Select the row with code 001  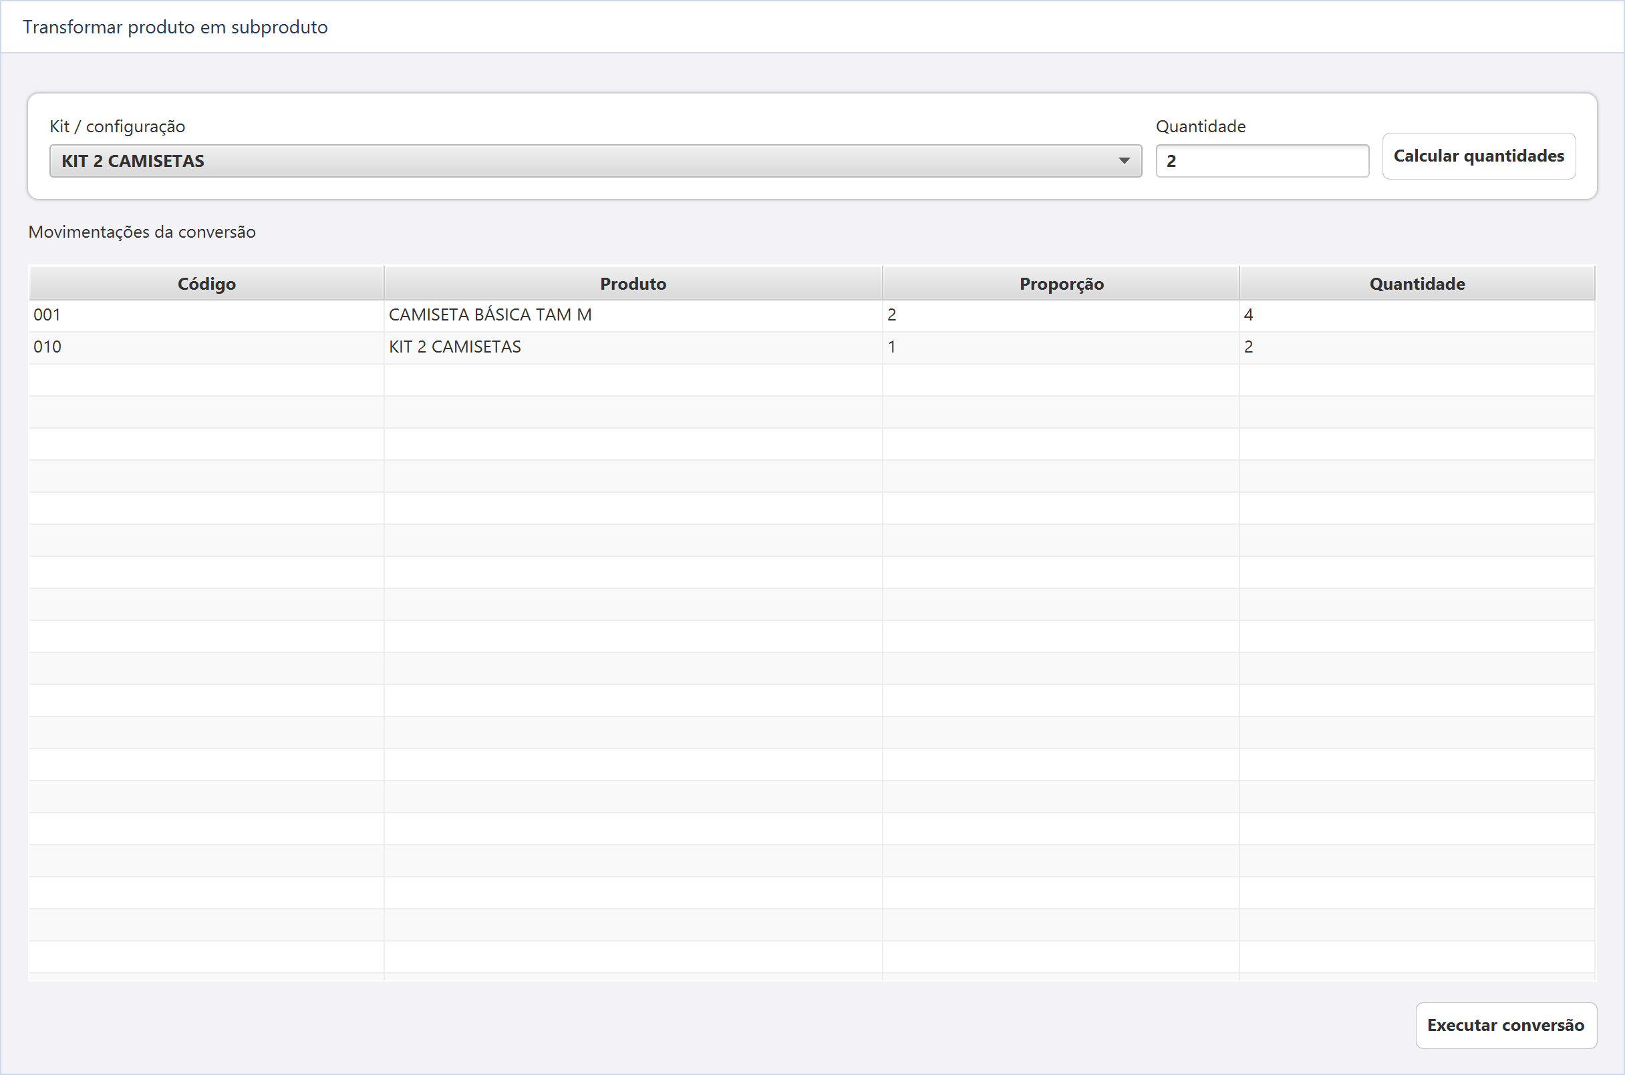pyautogui.click(x=811, y=315)
